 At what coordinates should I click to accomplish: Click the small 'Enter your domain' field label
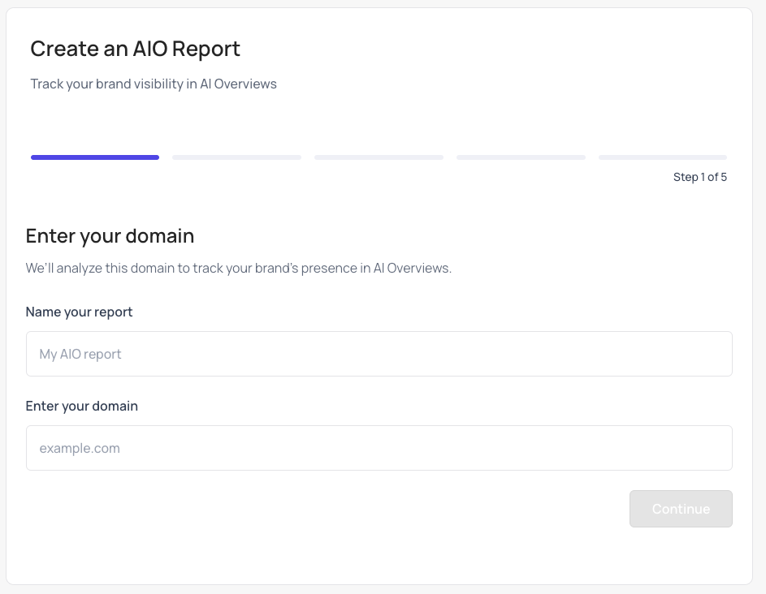[81, 407]
